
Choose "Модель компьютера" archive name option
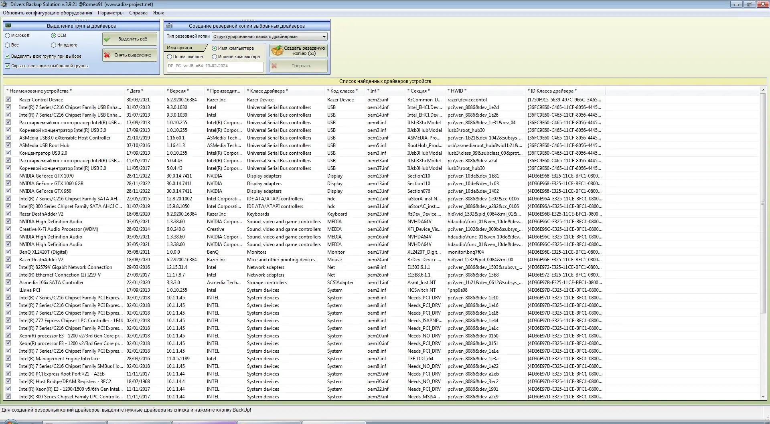point(214,57)
